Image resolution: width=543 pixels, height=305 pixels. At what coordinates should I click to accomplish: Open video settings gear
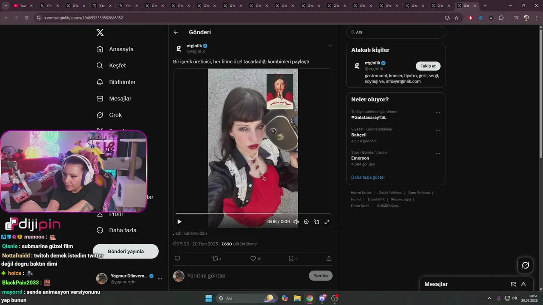[306, 222]
